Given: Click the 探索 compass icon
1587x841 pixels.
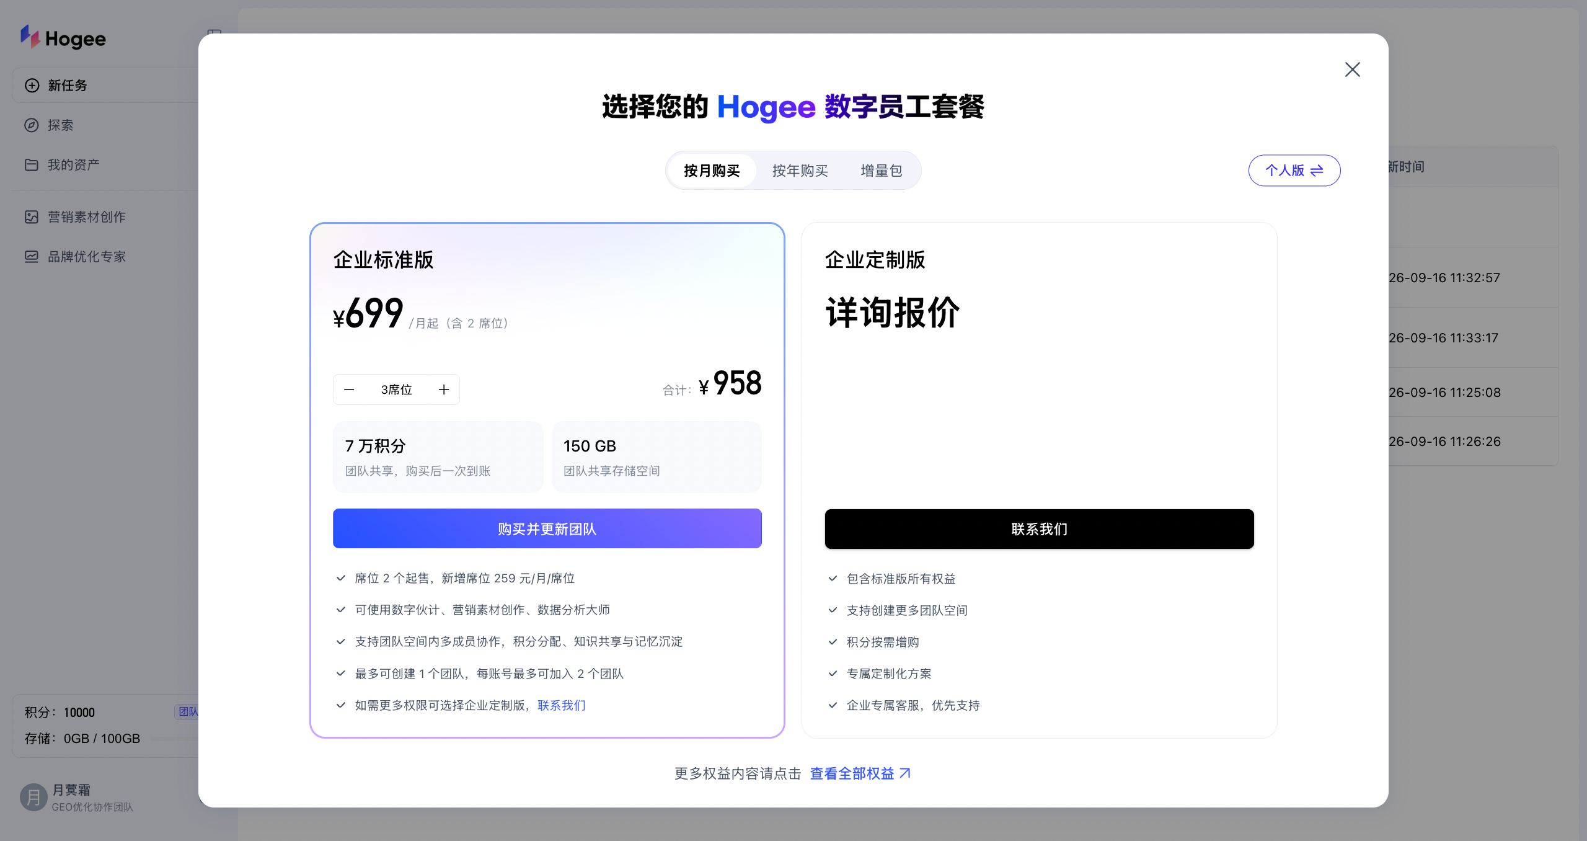Looking at the screenshot, I should point(32,125).
